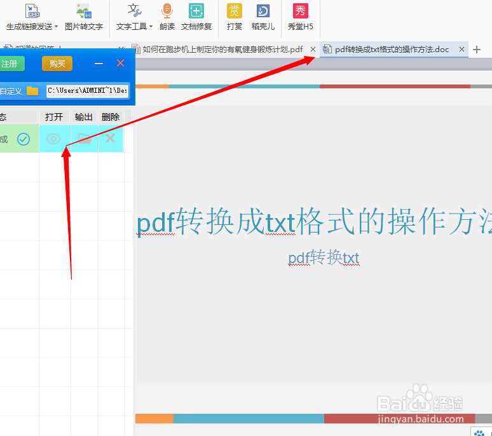
Task: Click the 打开 column header
Action: [54, 117]
